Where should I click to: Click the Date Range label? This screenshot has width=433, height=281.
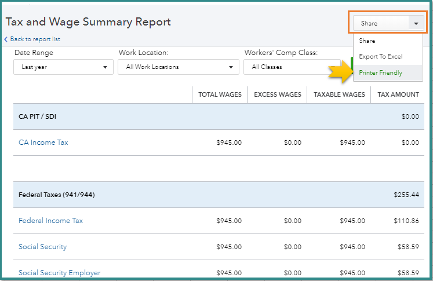pos(34,53)
